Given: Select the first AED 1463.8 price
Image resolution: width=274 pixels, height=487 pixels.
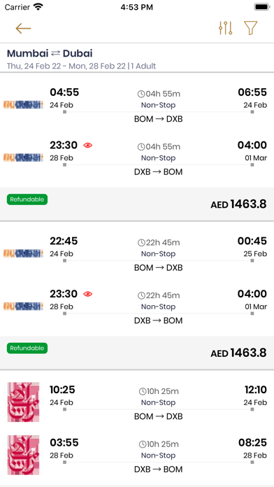Looking at the screenshot, I should point(238,204).
